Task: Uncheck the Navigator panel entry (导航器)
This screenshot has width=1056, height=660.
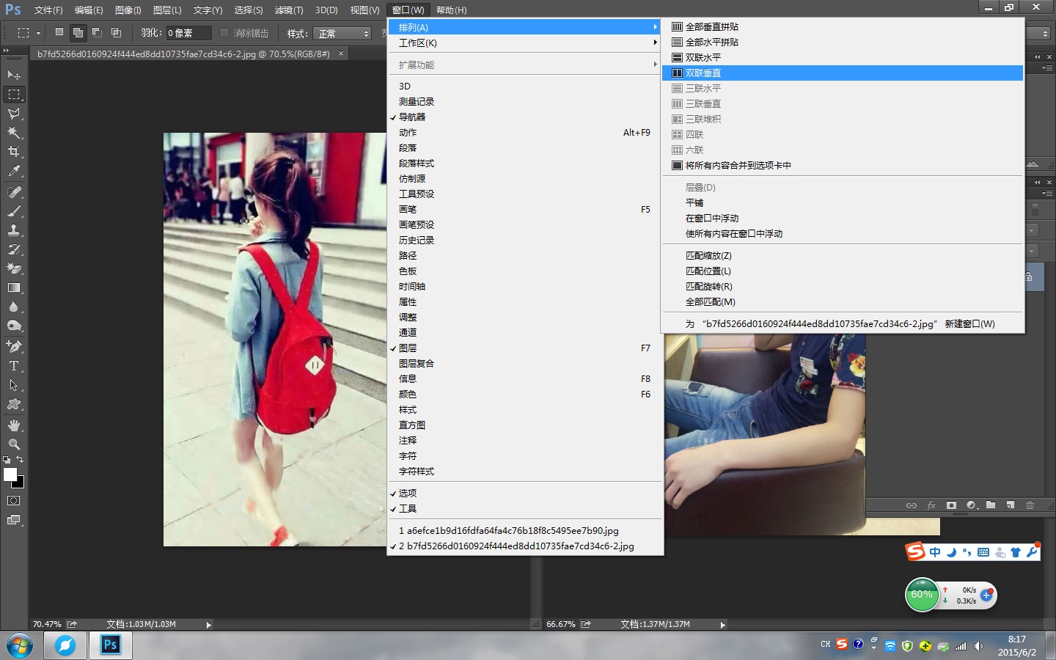Action: click(525, 117)
